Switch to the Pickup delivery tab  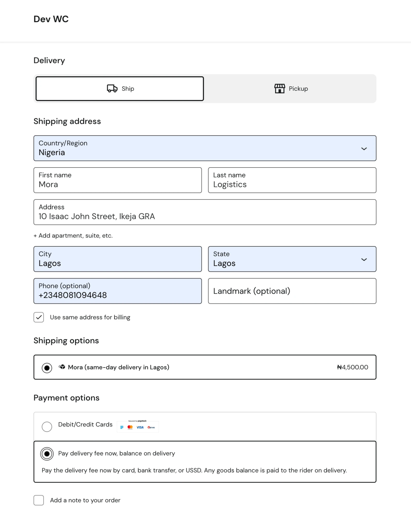(x=291, y=89)
